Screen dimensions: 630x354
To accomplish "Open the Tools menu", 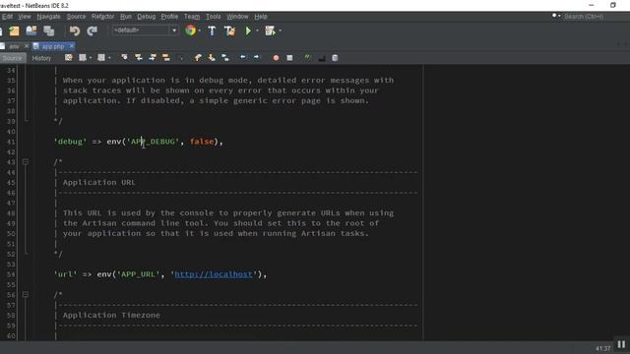I will coord(213,17).
